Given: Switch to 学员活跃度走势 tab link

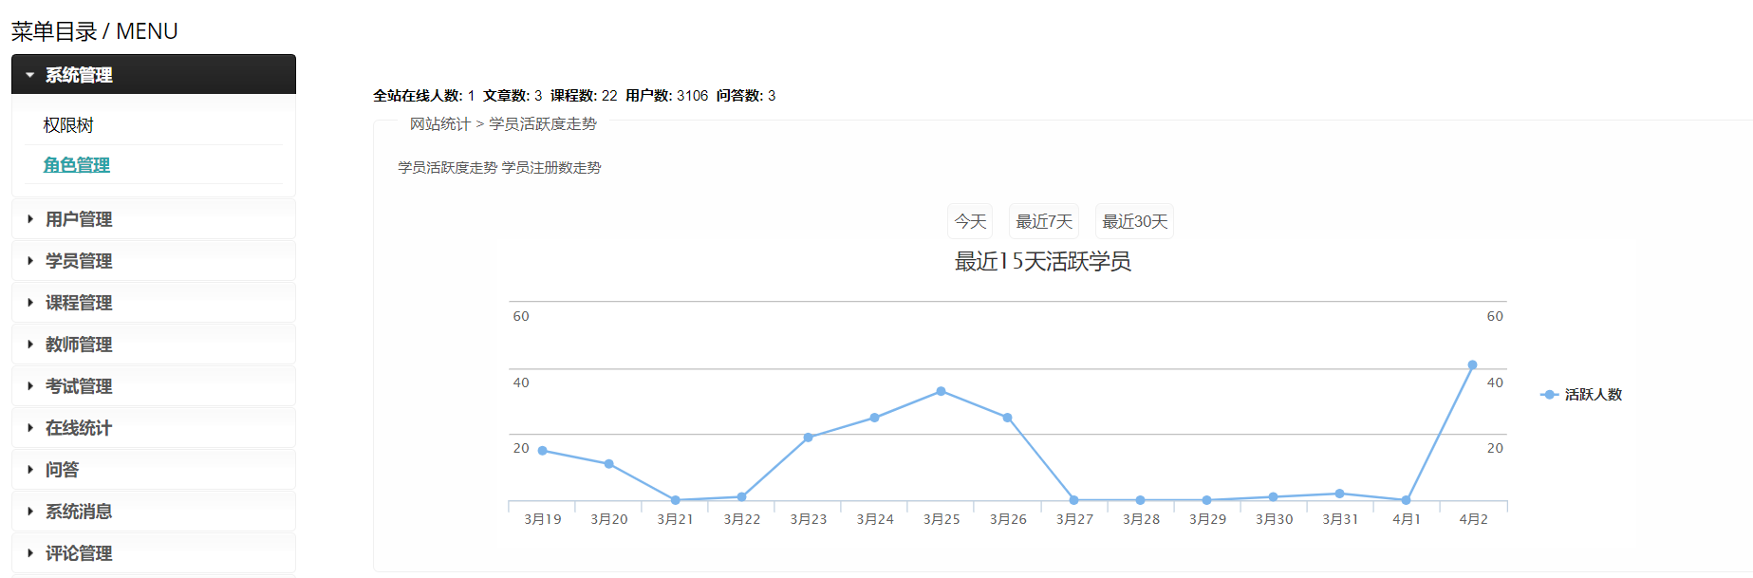Looking at the screenshot, I should pos(447,168).
